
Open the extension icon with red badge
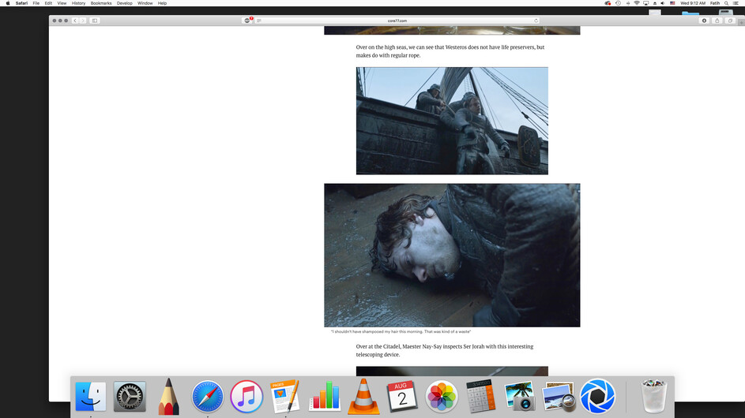point(247,21)
